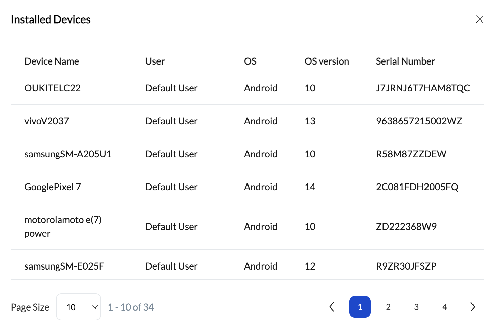Click the OS version column header
495x329 pixels.
327,61
